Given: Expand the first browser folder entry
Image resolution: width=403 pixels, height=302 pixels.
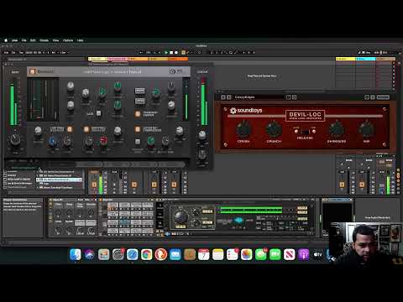Looking at the screenshot, I should (38, 172).
